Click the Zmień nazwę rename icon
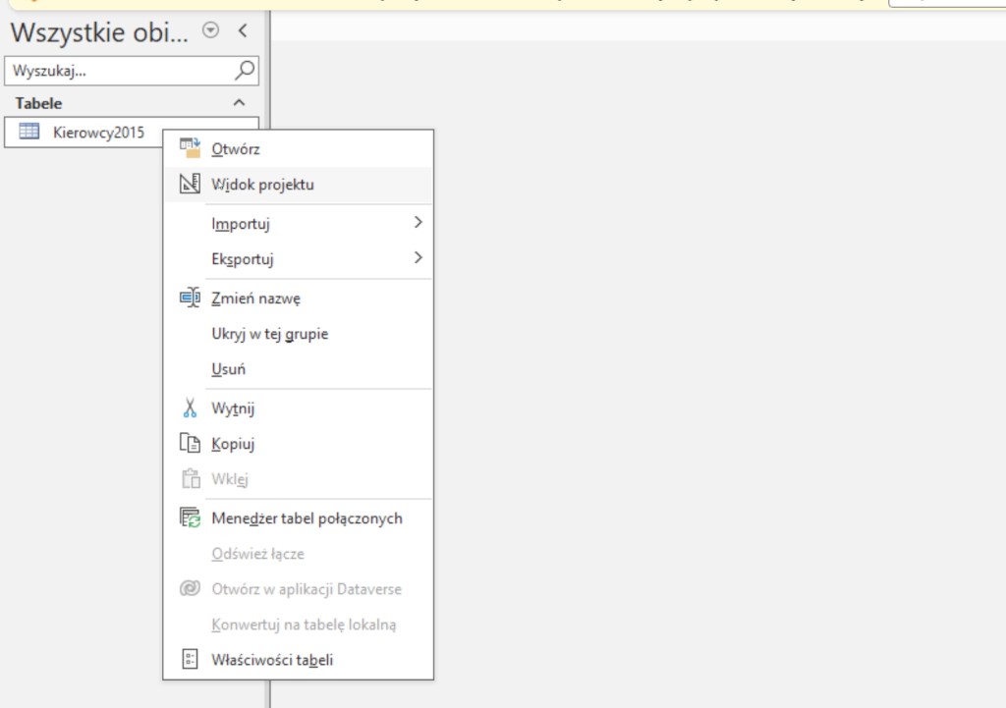Viewport: 1006px width, 708px height. 190,298
